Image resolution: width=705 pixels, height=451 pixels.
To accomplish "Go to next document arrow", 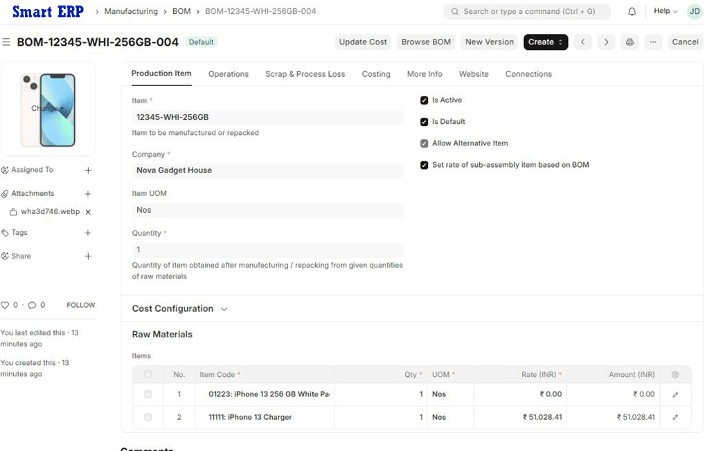I will 606,42.
